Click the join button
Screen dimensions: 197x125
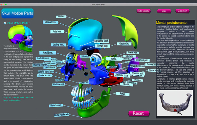(164, 11)
